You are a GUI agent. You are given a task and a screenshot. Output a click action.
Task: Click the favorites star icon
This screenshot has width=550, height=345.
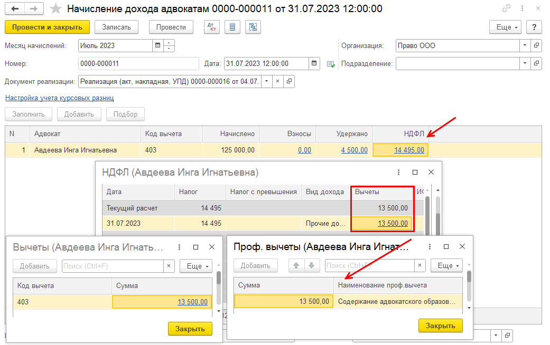point(55,9)
